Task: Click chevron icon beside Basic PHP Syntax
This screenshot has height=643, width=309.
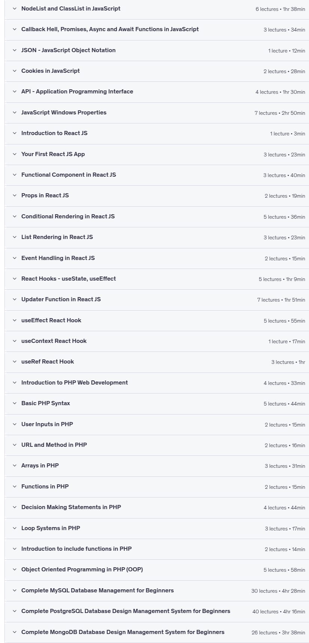Action: pos(15,403)
